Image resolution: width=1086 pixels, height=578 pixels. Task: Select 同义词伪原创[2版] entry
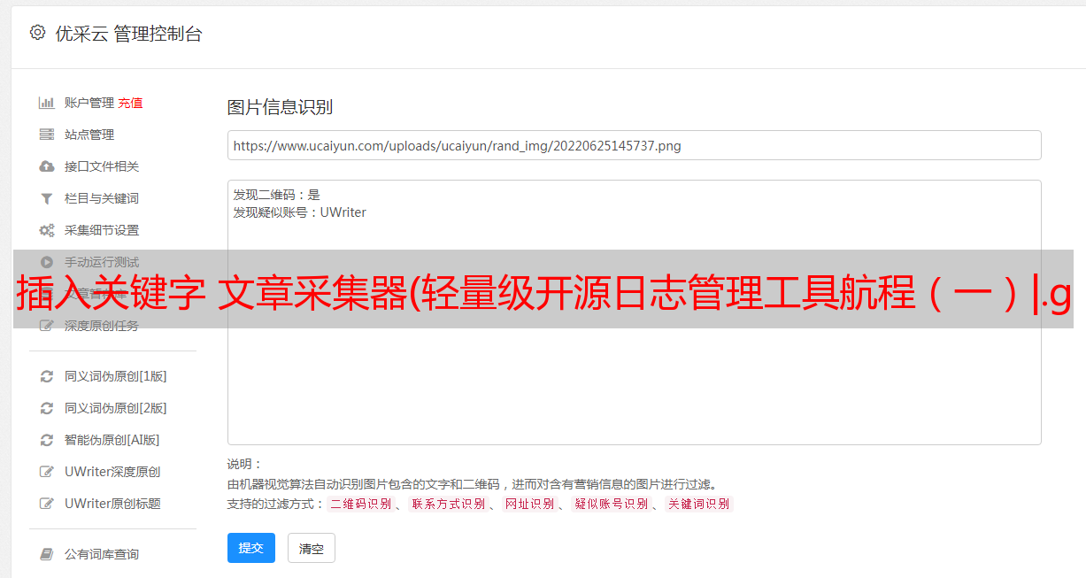coord(115,408)
